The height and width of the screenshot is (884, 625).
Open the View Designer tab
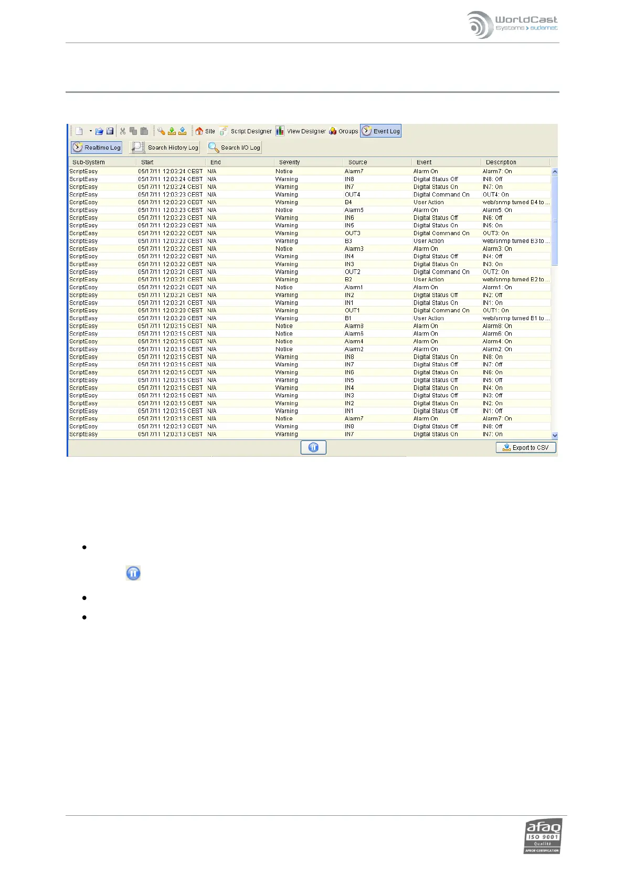click(x=301, y=131)
